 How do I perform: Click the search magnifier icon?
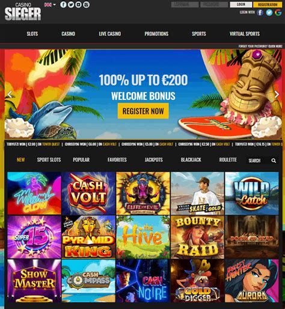[274, 160]
